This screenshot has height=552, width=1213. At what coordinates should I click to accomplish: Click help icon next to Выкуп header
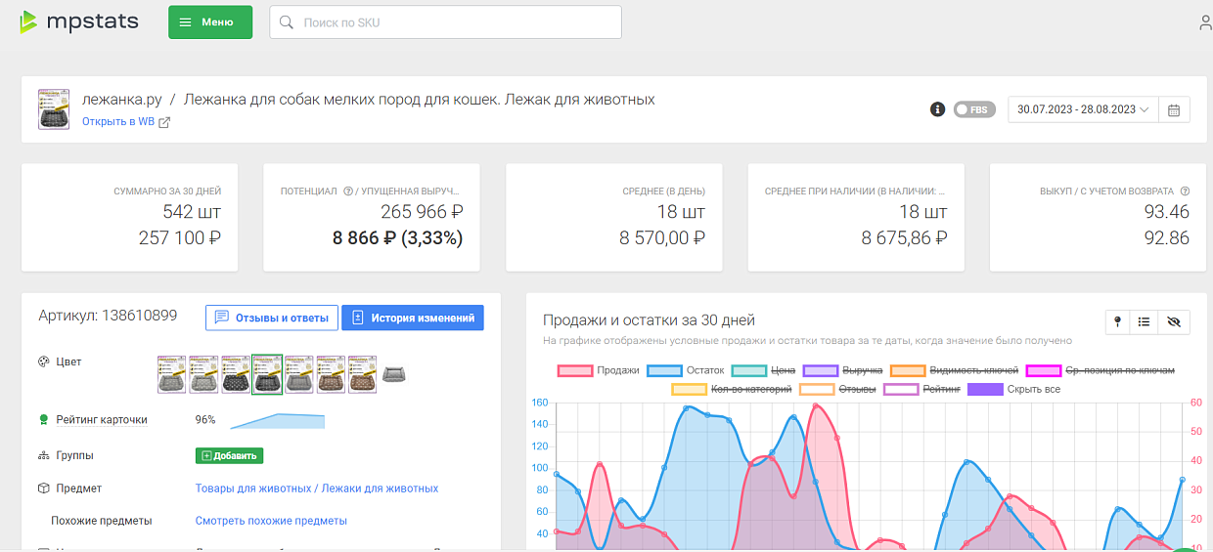tap(1185, 191)
